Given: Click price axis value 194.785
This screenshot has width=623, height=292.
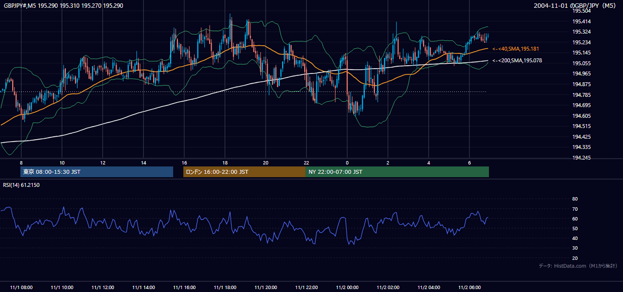Looking at the screenshot, I should tap(582, 95).
